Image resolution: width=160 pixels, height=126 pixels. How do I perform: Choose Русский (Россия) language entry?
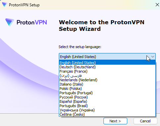pos(107,97)
